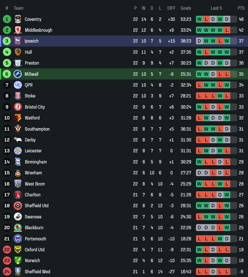
Task: Click the Norwich canary badge
Action: coord(18,260)
